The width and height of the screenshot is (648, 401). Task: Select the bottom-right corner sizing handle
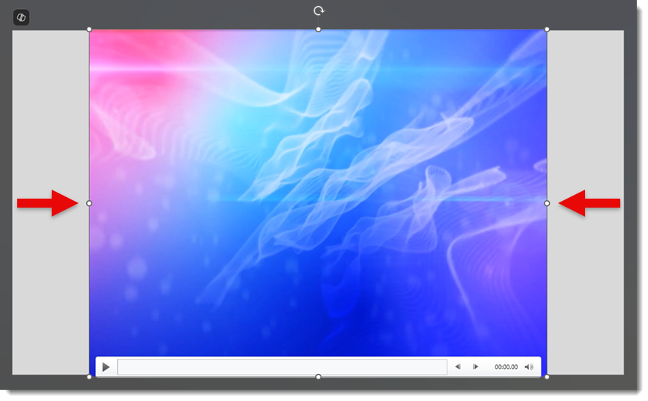click(x=547, y=376)
